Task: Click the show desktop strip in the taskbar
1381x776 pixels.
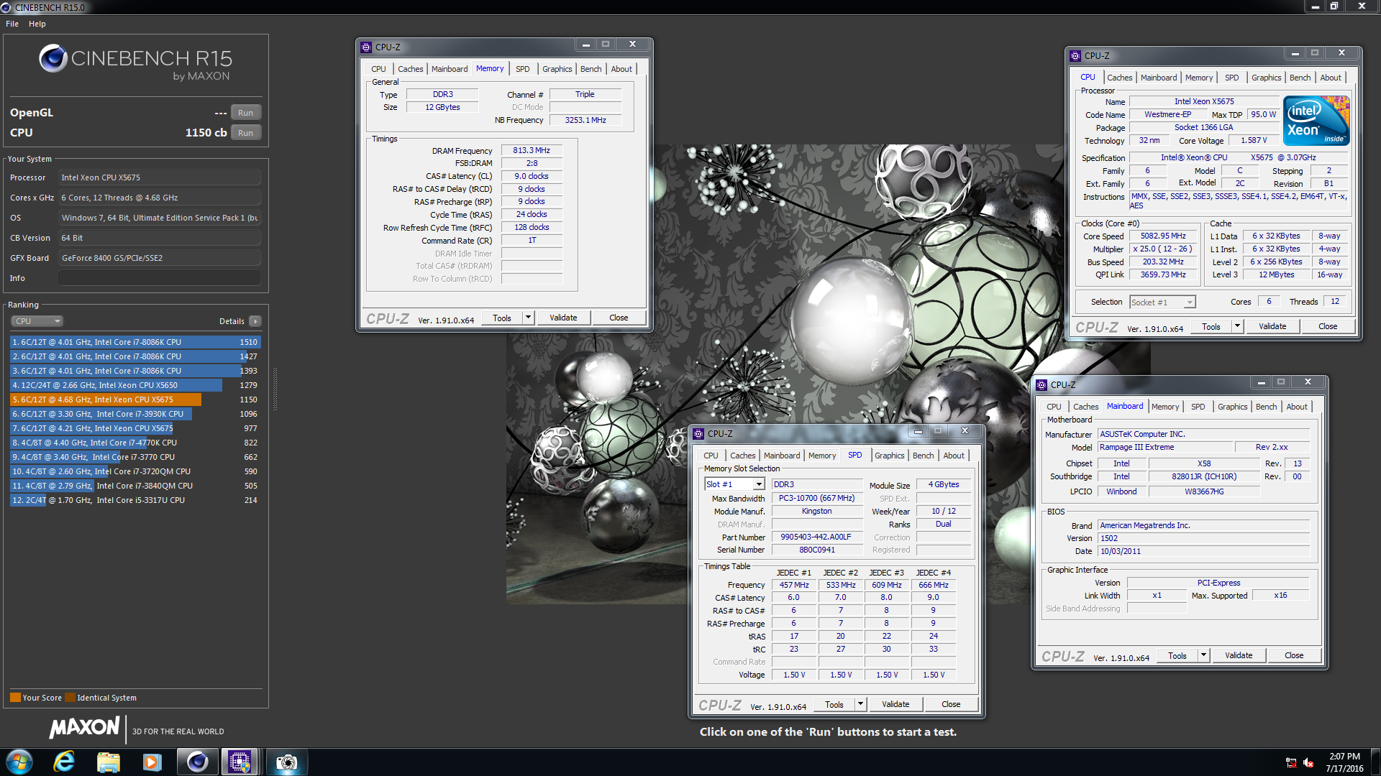Action: (x=1376, y=762)
